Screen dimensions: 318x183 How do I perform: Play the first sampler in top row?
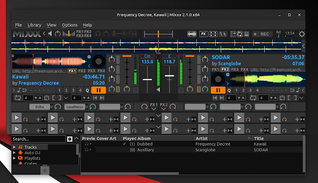(x=16, y=118)
